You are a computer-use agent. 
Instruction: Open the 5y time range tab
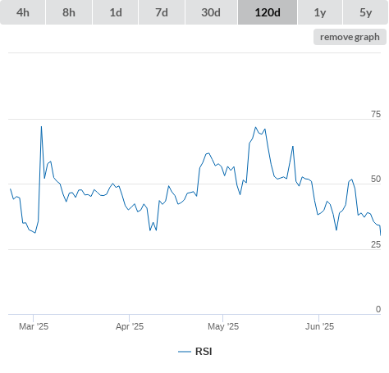(x=365, y=12)
